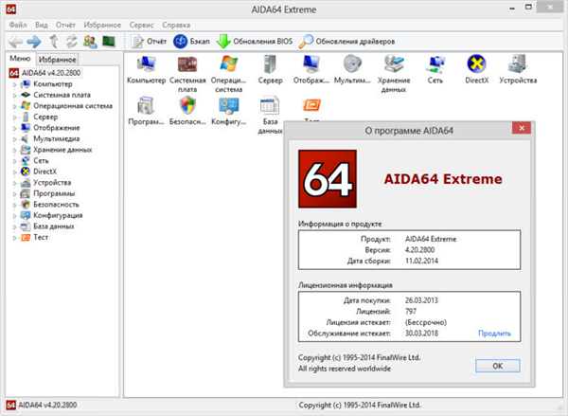Expand the Системная плата tree node
The height and width of the screenshot is (416, 568).
pos(15,96)
